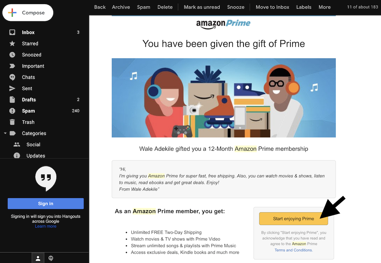
Task: Click the Sent paper plane icon
Action: pos(12,89)
